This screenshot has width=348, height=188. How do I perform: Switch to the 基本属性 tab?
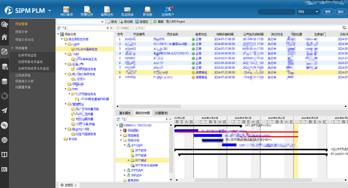coord(125,113)
